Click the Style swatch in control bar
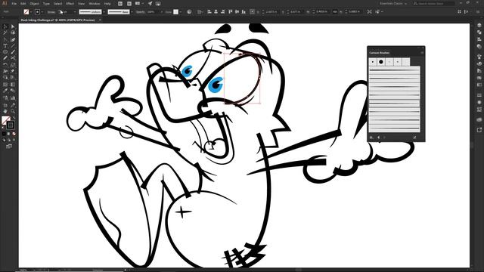 [x=175, y=12]
